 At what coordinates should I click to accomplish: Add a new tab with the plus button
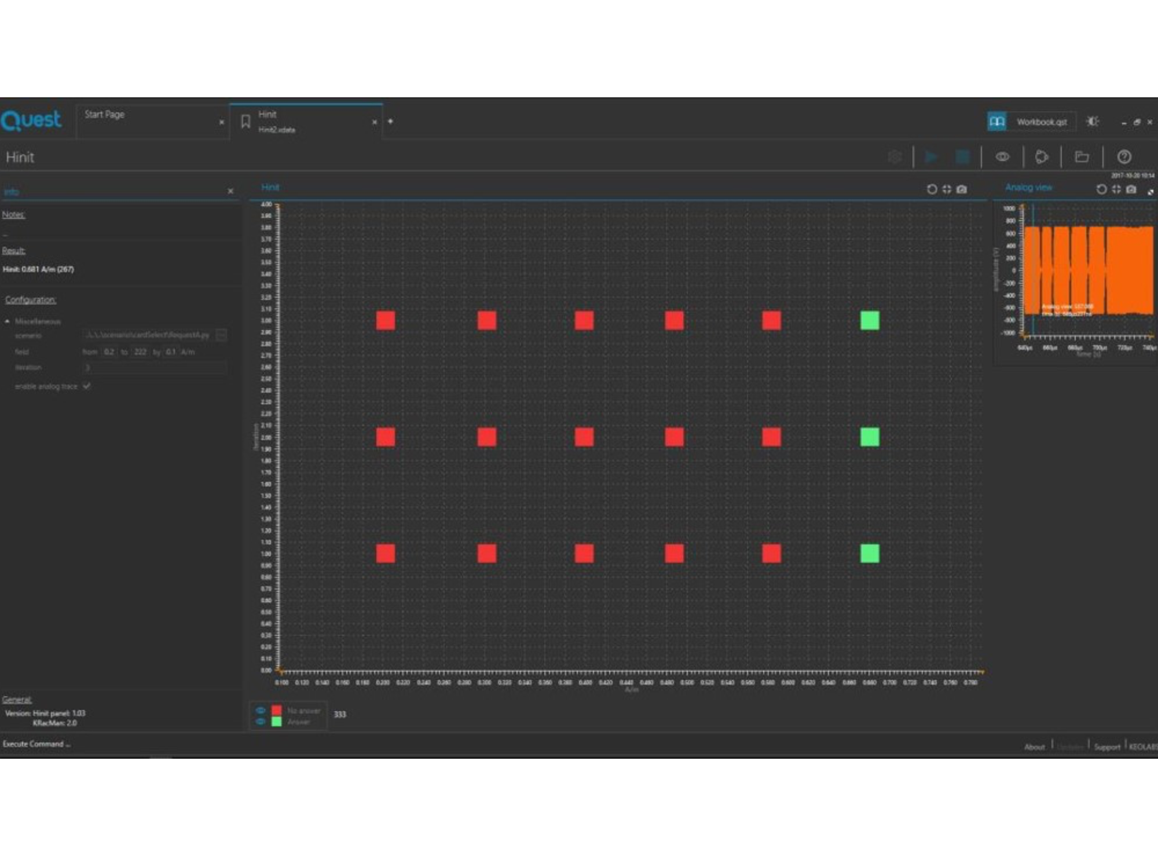[390, 122]
